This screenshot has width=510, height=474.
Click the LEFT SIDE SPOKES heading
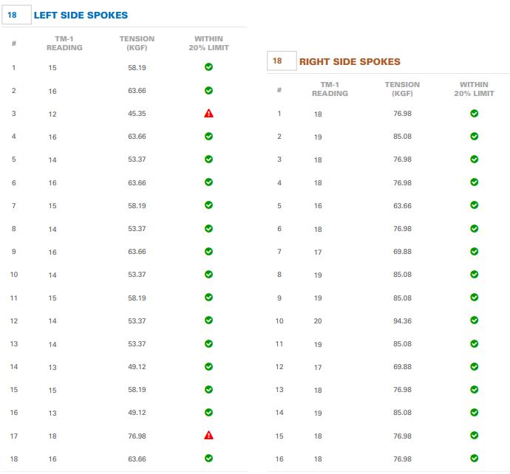pos(81,16)
